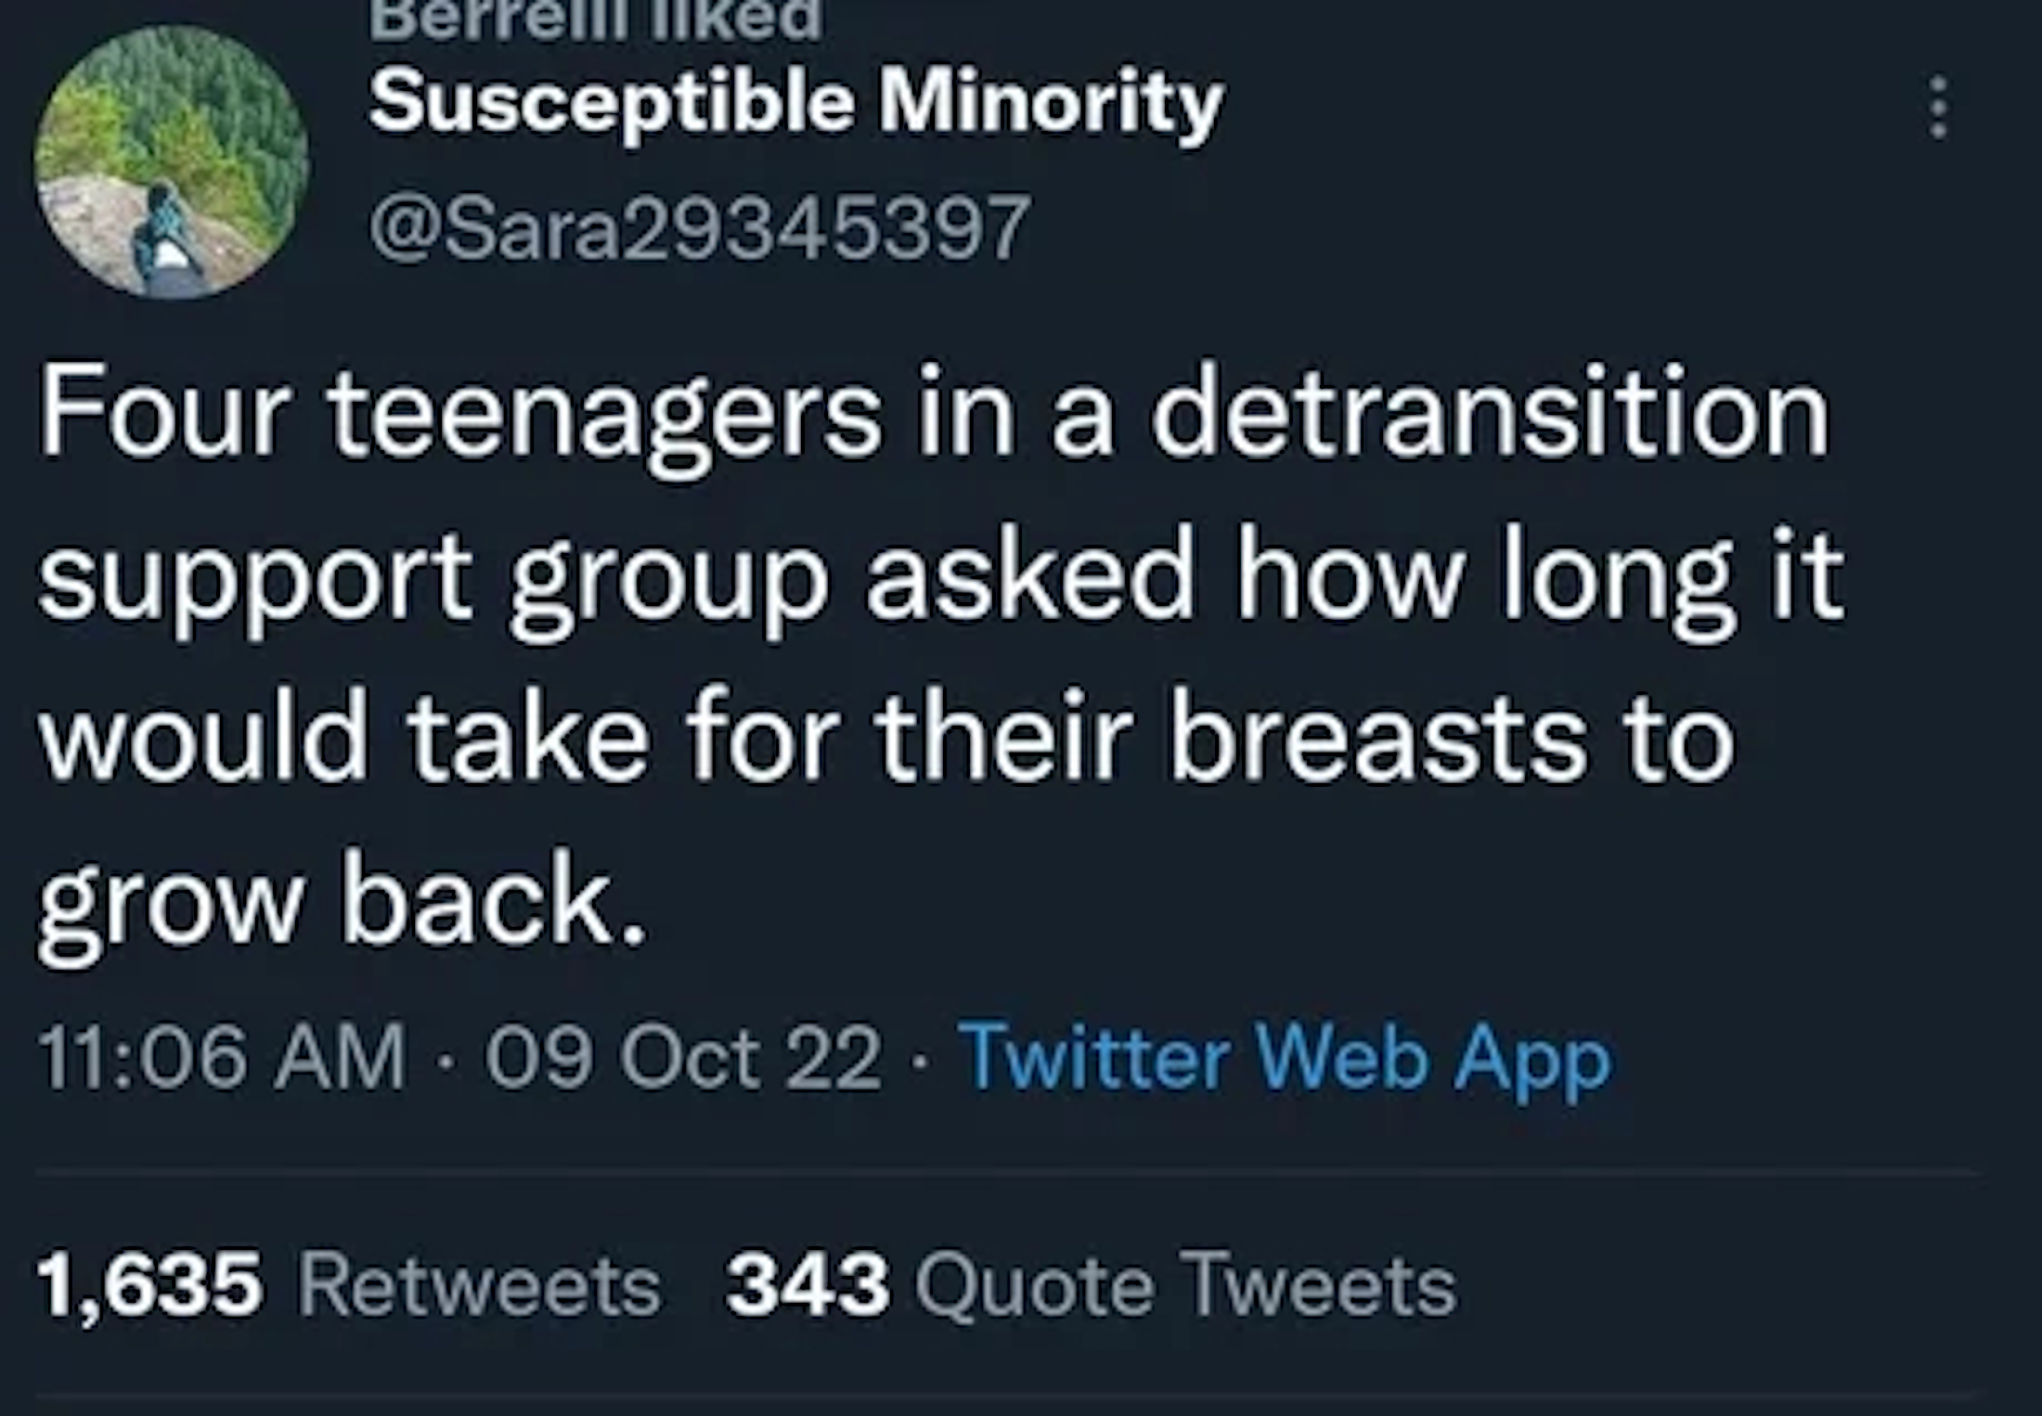Click the 09 Oct 22 date
The width and height of the screenshot is (2042, 1416).
pos(682,1057)
